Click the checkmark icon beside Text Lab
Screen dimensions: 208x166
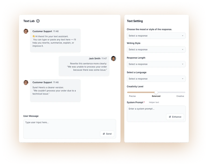[x=38, y=21]
